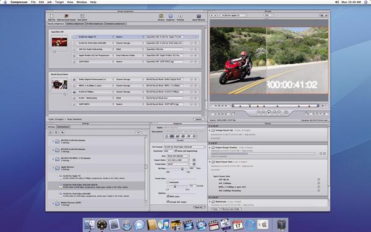The image size is (371, 232).
Task: Remove the H.264 for Apple TV target
Action: point(192,37)
